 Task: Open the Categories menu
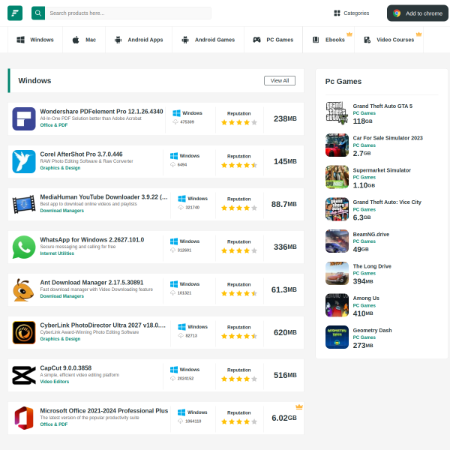tap(352, 13)
